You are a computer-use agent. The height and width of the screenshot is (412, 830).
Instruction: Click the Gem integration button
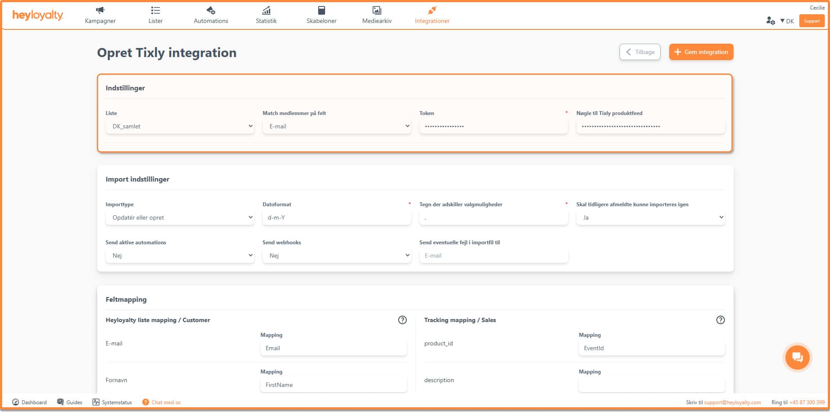pos(701,52)
